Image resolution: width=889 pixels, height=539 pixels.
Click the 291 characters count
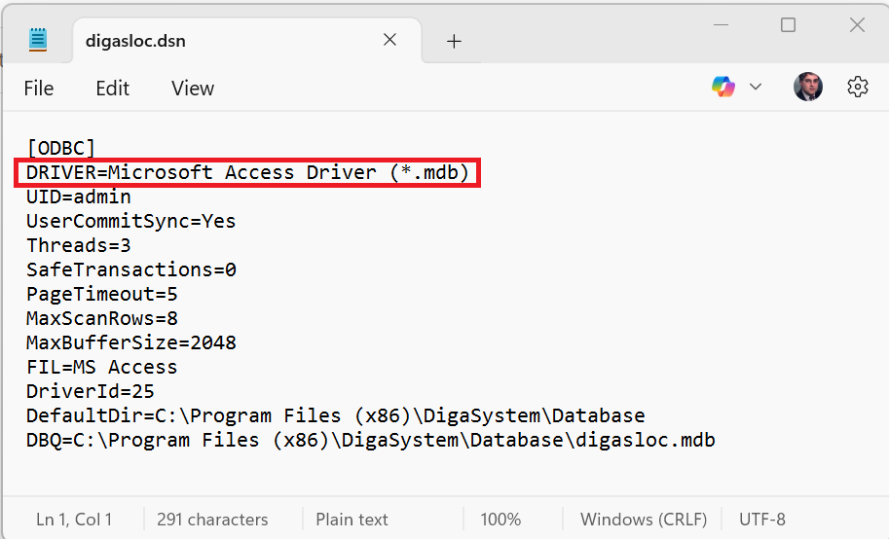pyautogui.click(x=212, y=520)
